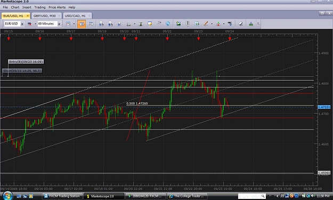Open the toolbar overflow options chevron
333x200 pixels.
pyautogui.click(x=258, y=24)
